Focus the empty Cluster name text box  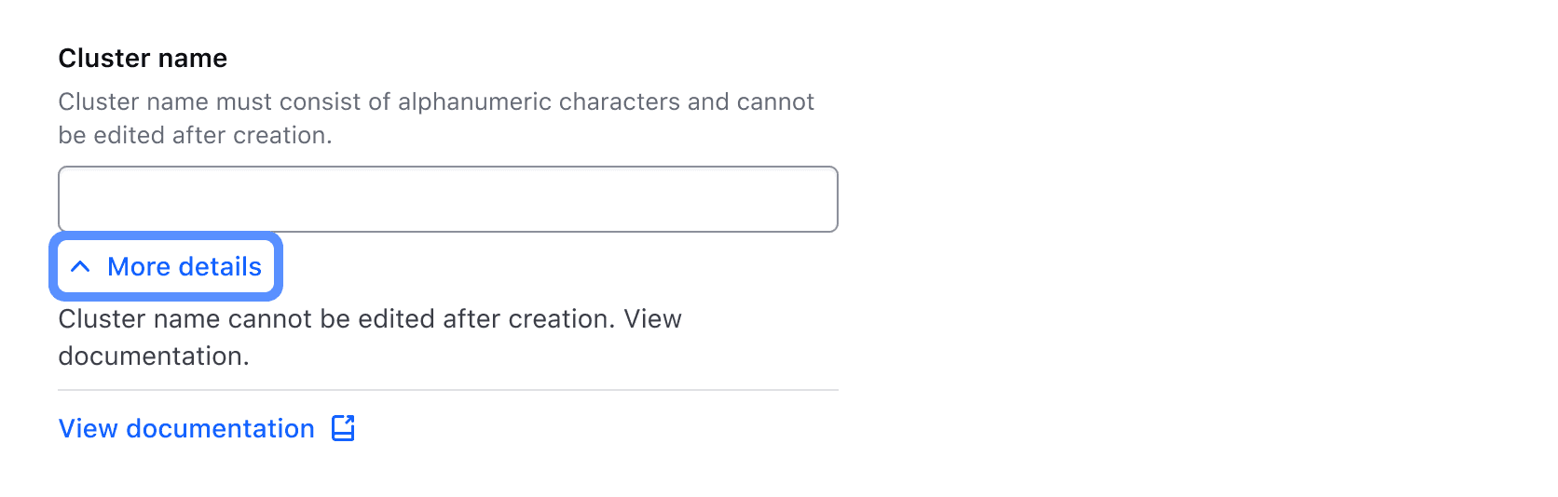coord(447,199)
